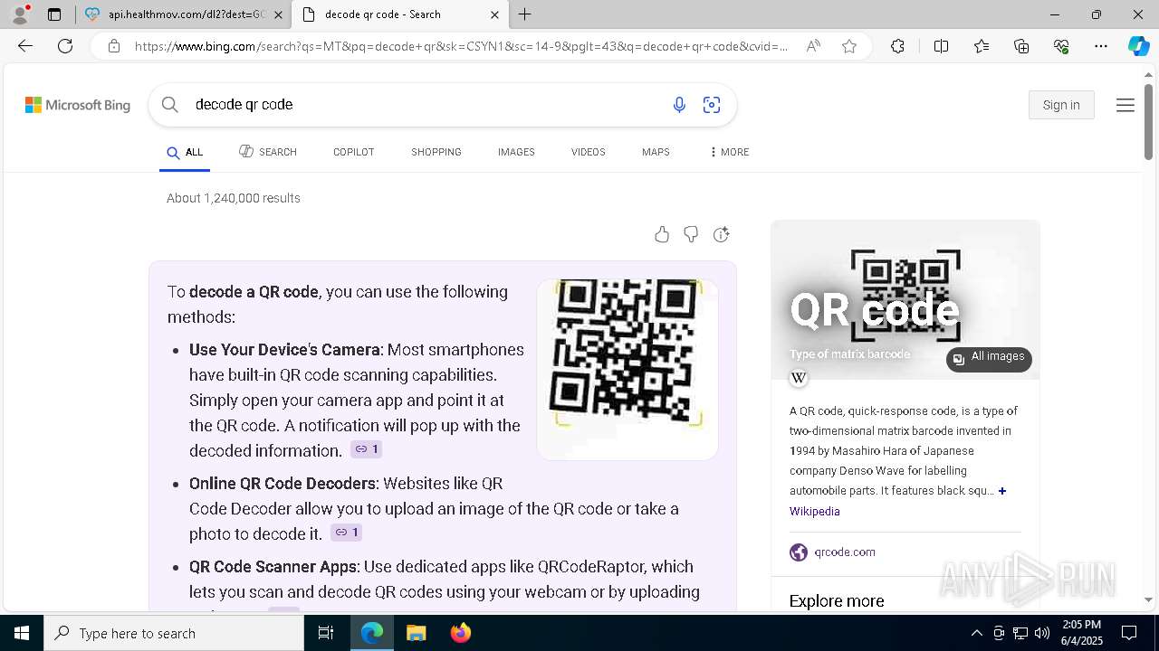Launch Firefox from the taskbar
The height and width of the screenshot is (651, 1159).
461,633
